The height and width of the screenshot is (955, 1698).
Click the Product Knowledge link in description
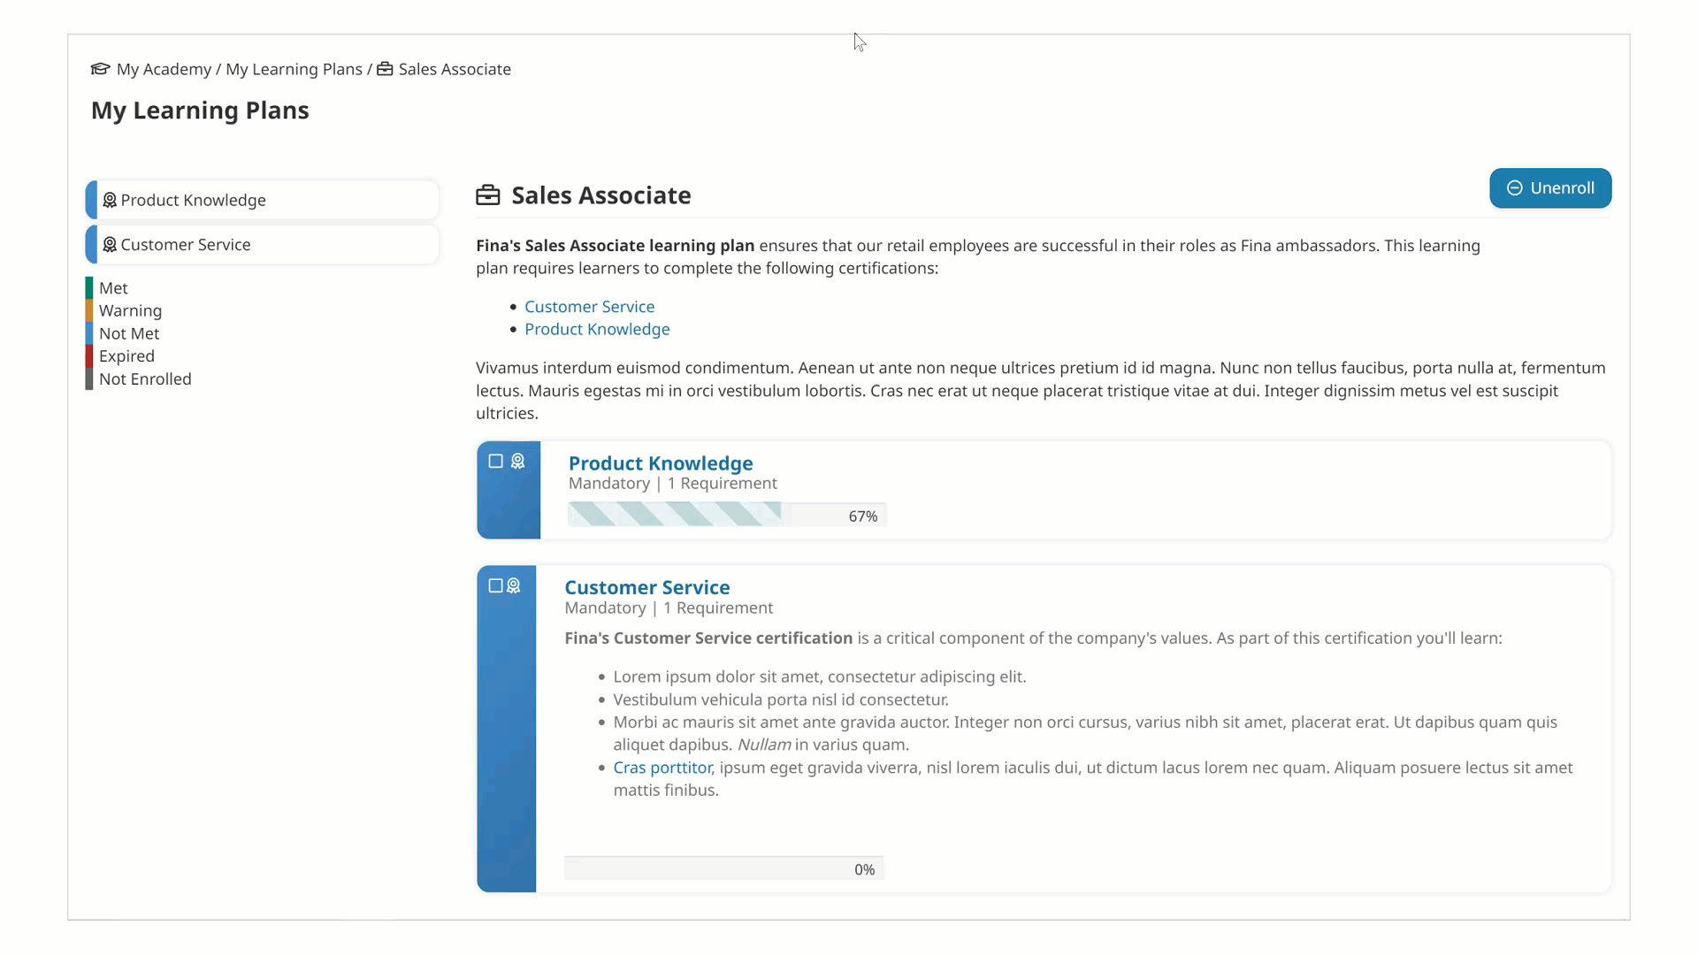tap(597, 329)
